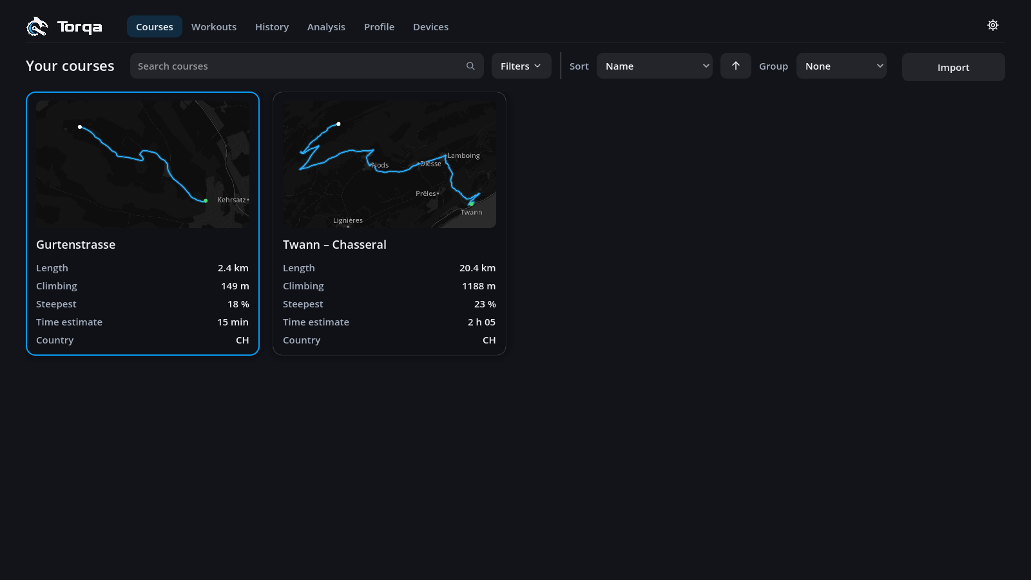Open the Sort by Name dropdown

[655, 66]
